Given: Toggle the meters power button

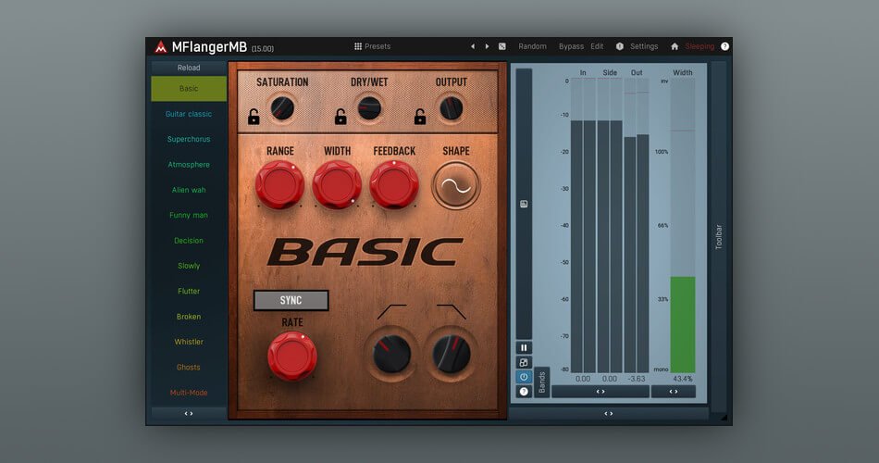Looking at the screenshot, I should pyautogui.click(x=524, y=377).
